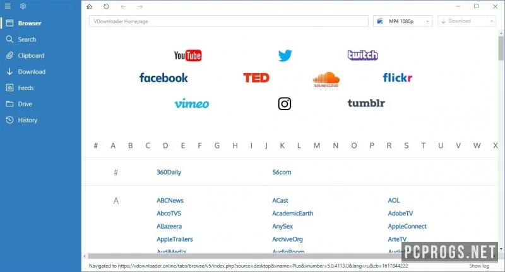Go to the home page icon
Image resolution: width=505 pixels, height=272 pixels.
90,6
